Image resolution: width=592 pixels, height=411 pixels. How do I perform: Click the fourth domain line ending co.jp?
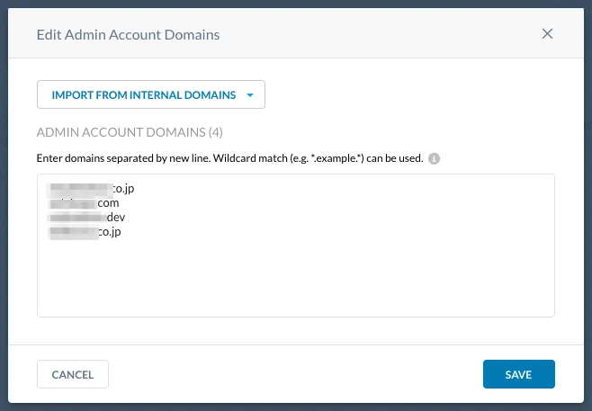click(x=110, y=232)
